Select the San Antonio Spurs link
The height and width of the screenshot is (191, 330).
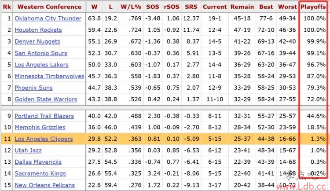pos(41,53)
